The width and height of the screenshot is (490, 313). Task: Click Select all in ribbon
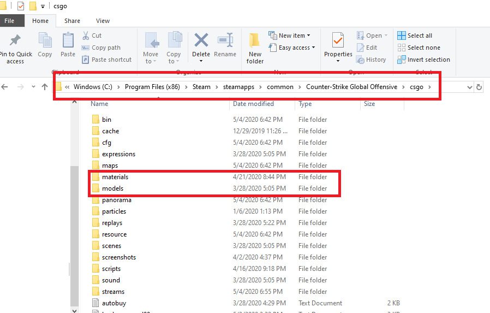point(415,36)
